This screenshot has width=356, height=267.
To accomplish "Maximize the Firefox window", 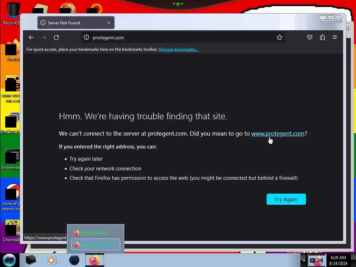I will pyautogui.click(x=331, y=20).
